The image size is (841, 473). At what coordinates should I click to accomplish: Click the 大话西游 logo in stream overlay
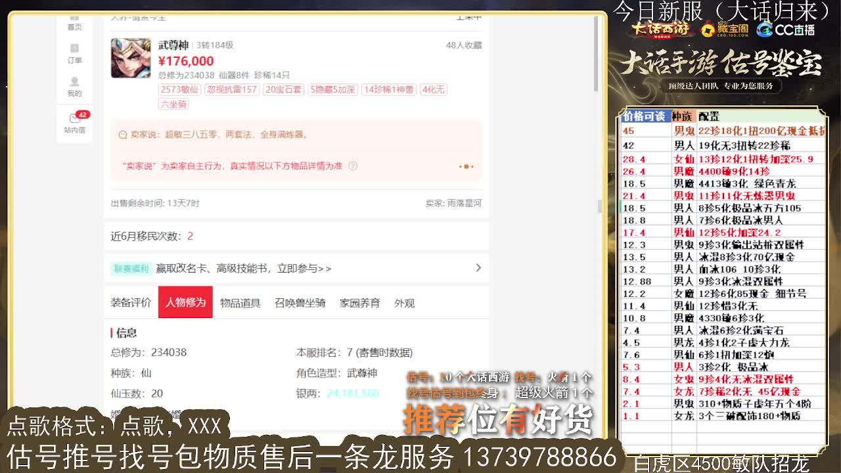click(x=660, y=30)
